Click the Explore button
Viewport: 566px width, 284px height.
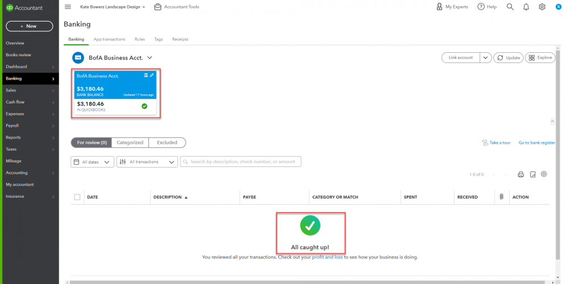(x=540, y=58)
